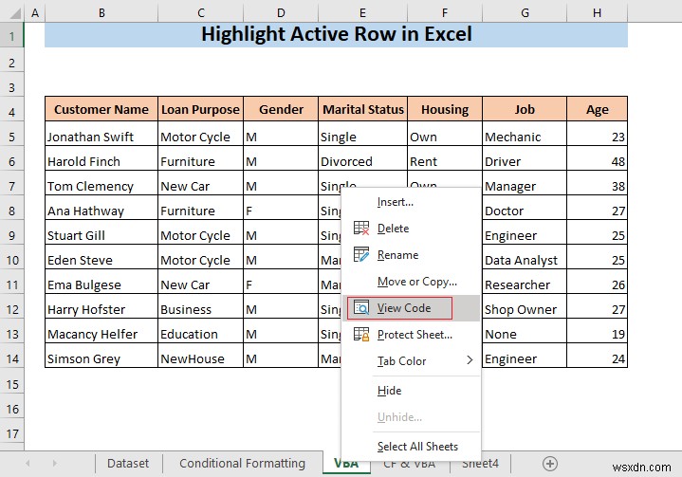
Task: Select row 1 header
Action: (11, 36)
